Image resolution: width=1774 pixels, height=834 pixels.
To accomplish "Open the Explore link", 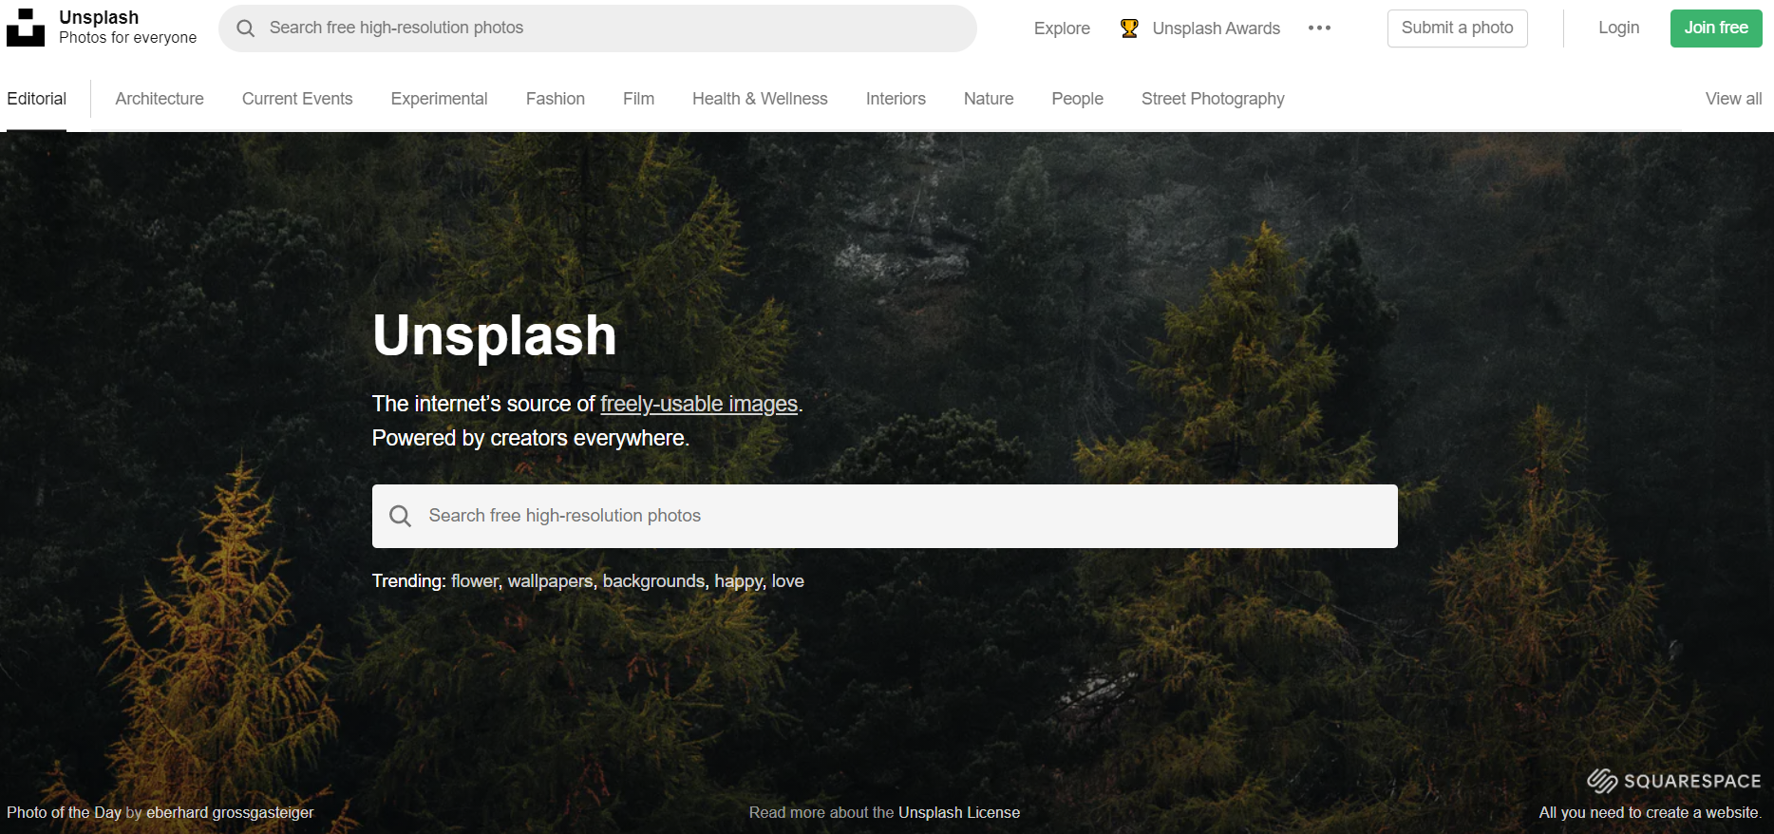I will pyautogui.click(x=1062, y=28).
